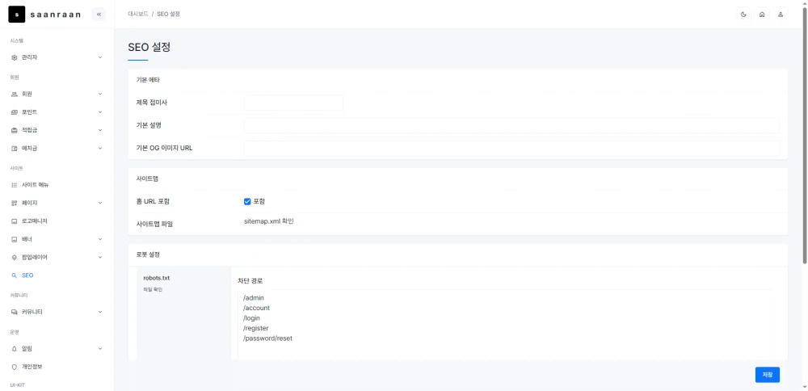The width and height of the screenshot is (808, 391).
Task: Click the icon beside 배너 in the sidebar
Action: click(x=15, y=240)
